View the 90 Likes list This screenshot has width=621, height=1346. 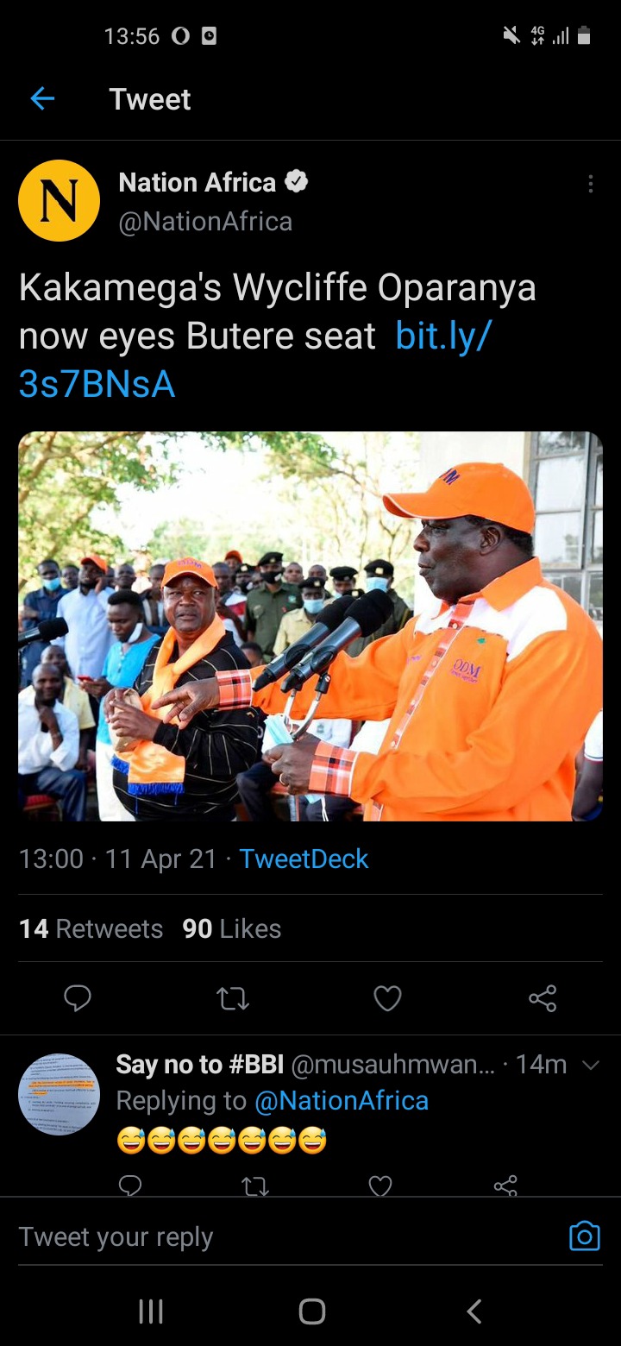point(232,928)
